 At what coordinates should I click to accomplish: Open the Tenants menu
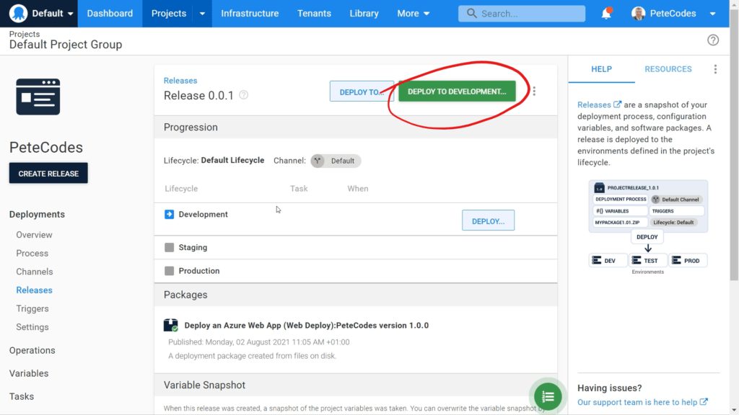pos(314,13)
